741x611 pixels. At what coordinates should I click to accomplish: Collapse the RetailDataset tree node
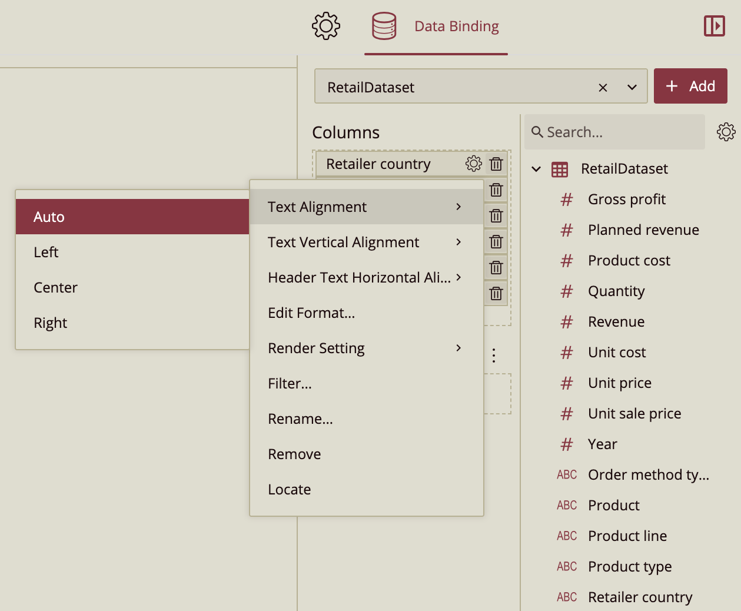coord(536,169)
